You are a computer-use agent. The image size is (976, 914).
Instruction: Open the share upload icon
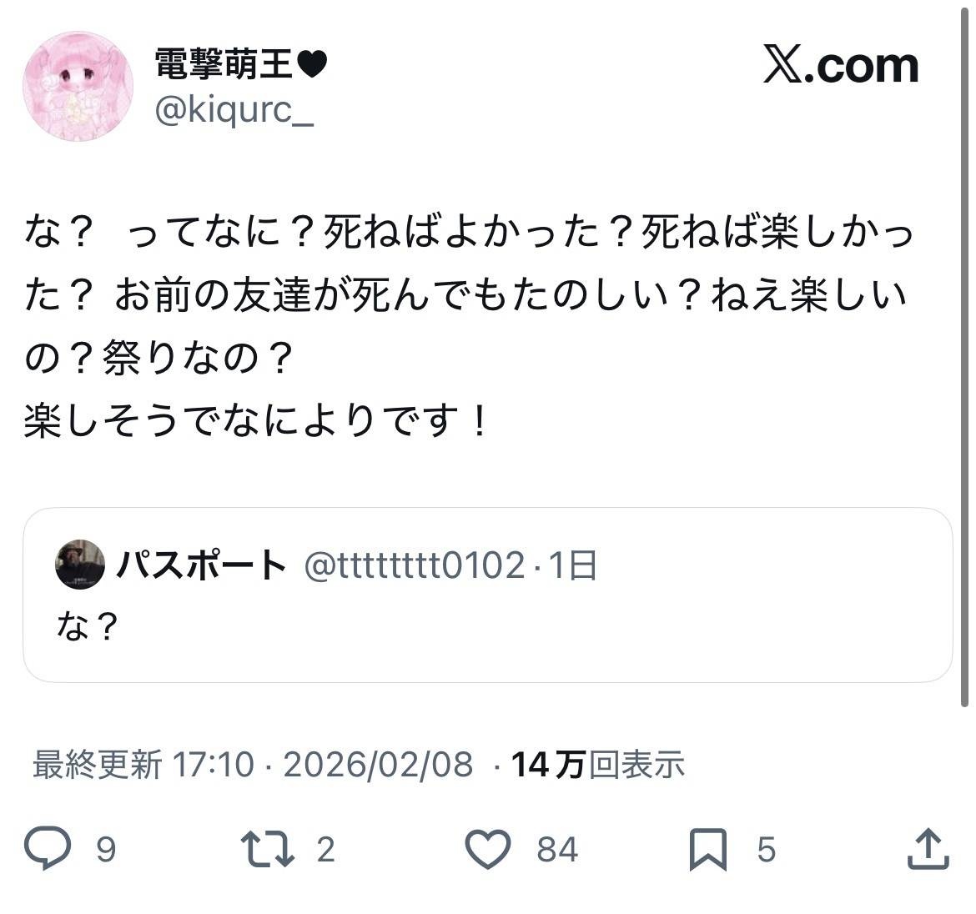coord(928,848)
